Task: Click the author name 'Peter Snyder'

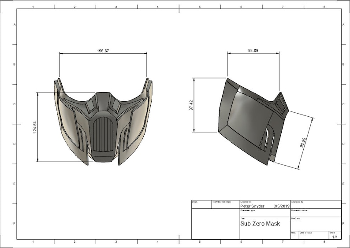Action: point(252,206)
